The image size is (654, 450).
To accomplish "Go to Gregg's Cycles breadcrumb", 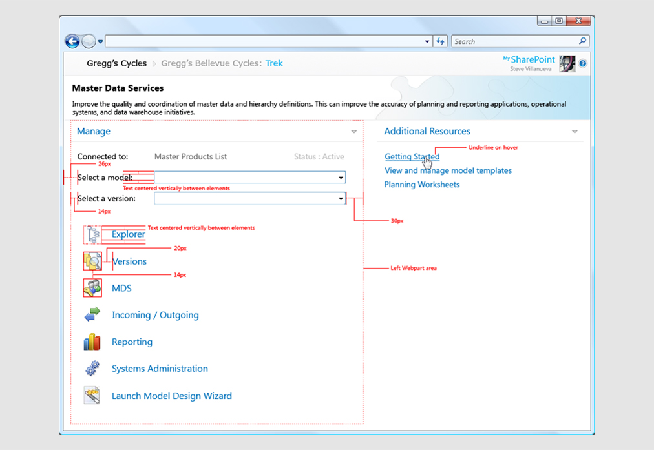I will pos(117,63).
